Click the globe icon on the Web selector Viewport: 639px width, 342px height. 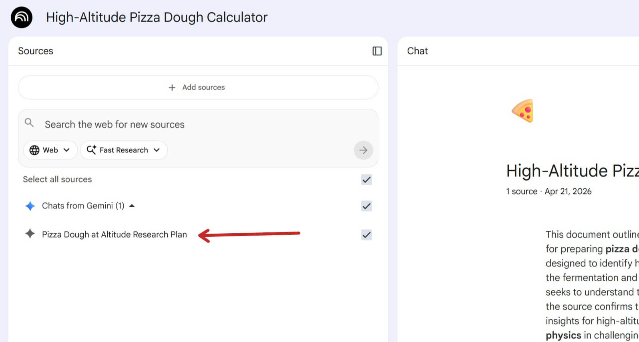(x=34, y=150)
